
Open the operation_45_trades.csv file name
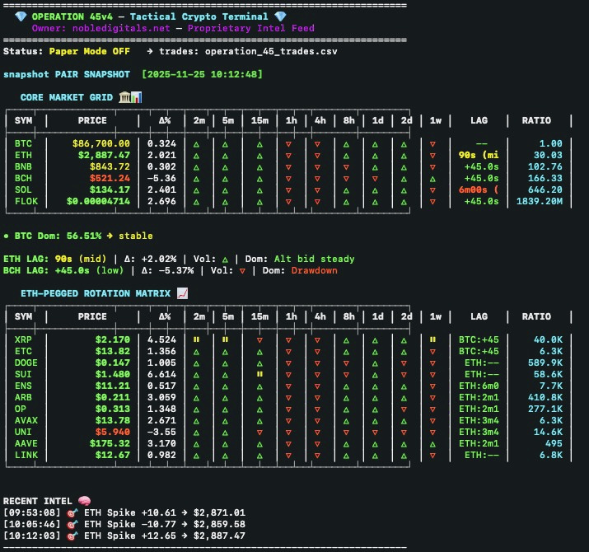pos(270,51)
